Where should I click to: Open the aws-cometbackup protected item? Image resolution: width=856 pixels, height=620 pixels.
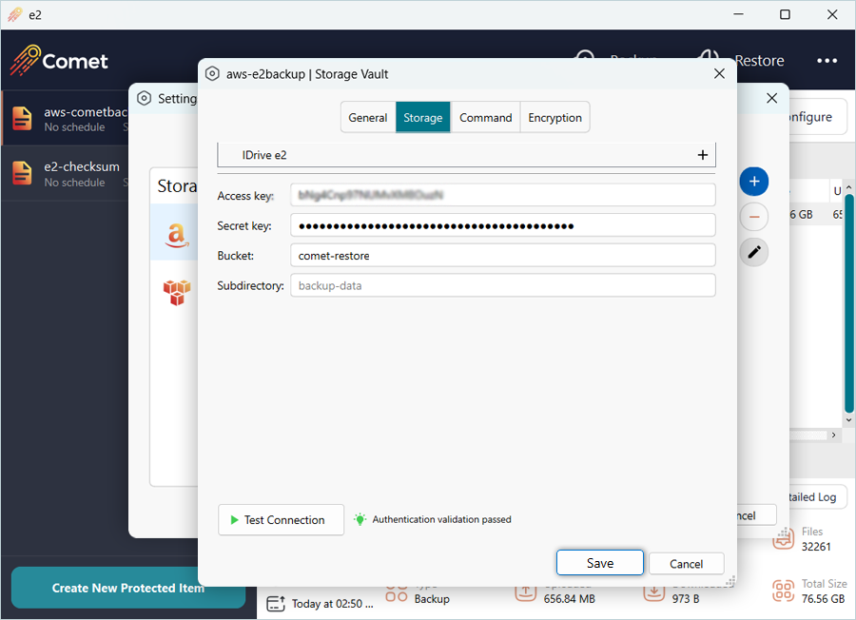click(x=66, y=119)
